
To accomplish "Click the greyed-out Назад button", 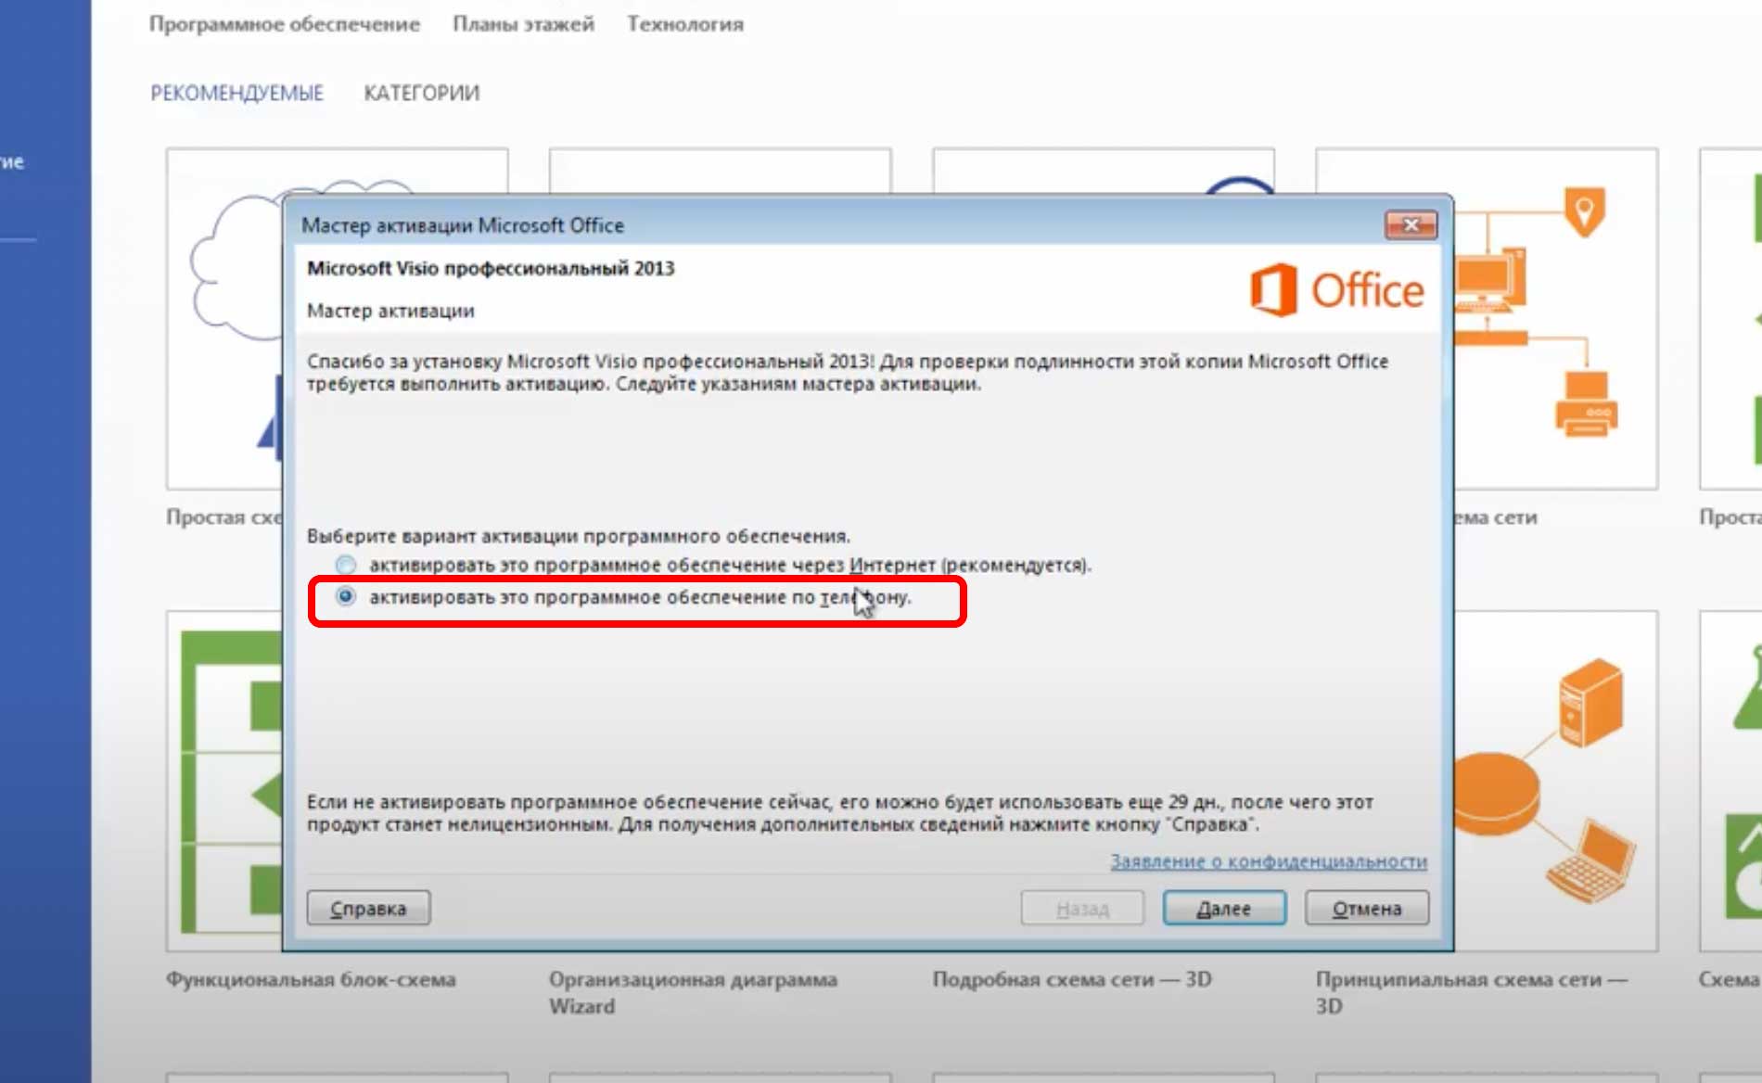I will coord(1082,908).
